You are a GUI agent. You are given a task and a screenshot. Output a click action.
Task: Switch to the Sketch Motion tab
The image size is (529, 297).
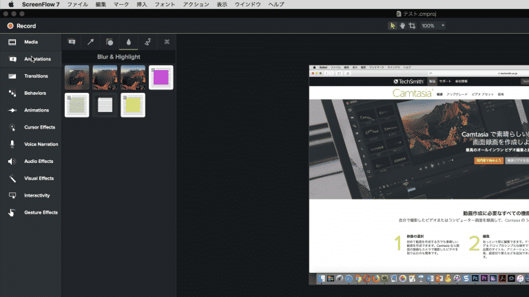[148, 42]
